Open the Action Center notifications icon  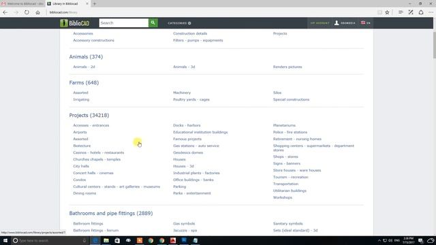click(420, 240)
